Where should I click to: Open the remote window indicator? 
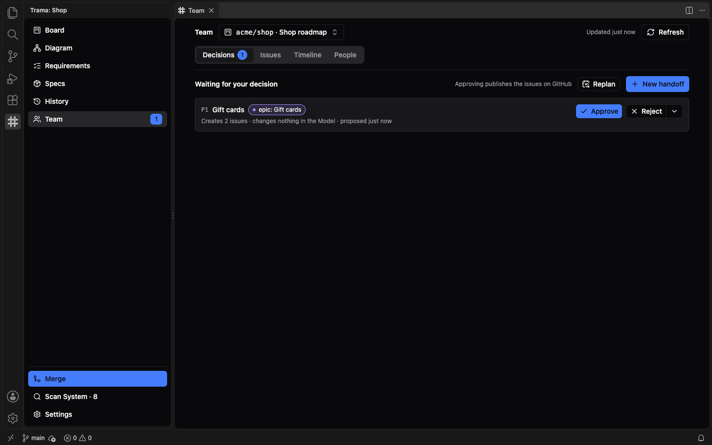coord(11,438)
